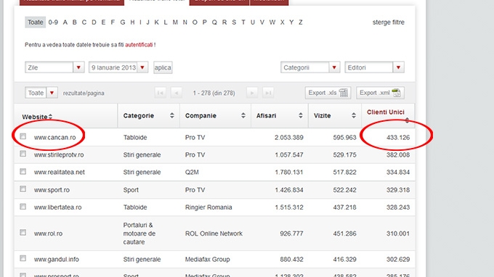Open www.realitatea.net website link
This screenshot has width=494, height=277.
[x=60, y=172]
